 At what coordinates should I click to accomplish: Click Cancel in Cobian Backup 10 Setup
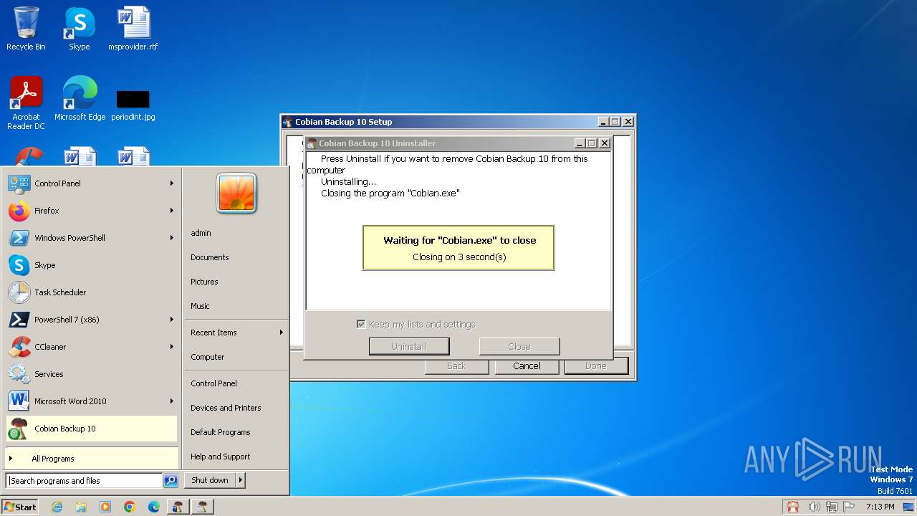[x=527, y=365]
